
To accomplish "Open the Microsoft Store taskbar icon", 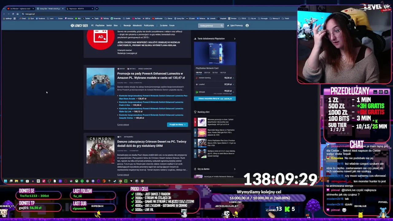I will click(x=27, y=181).
